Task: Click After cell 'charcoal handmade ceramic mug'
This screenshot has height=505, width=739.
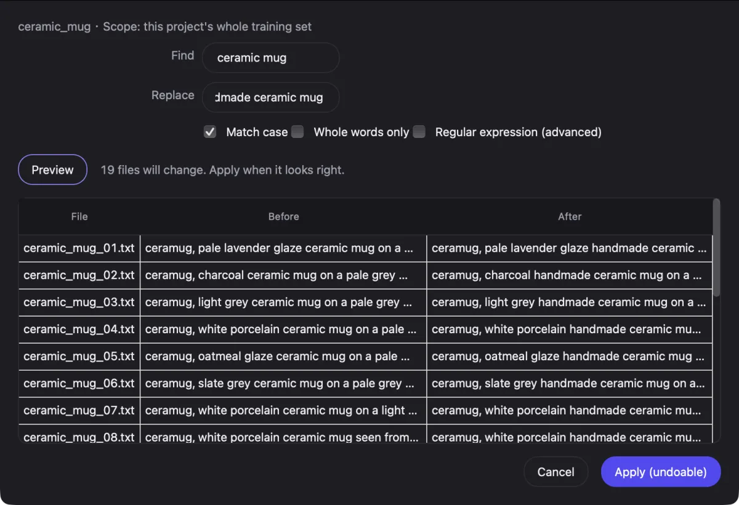Action: 570,275
